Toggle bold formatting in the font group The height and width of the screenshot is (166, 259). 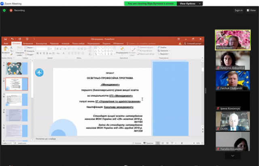tap(37, 53)
